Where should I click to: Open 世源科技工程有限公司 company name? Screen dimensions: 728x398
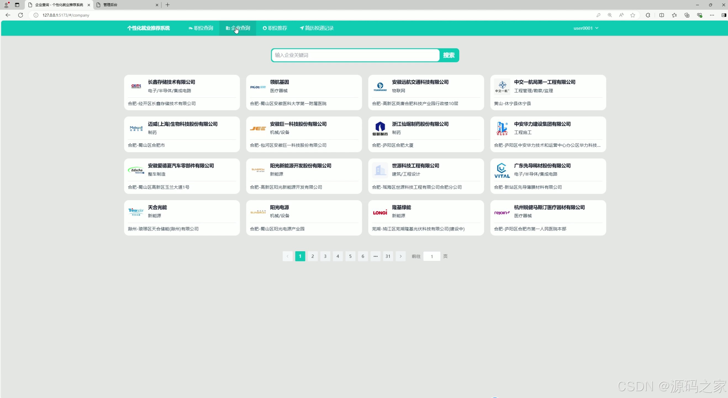[415, 166]
